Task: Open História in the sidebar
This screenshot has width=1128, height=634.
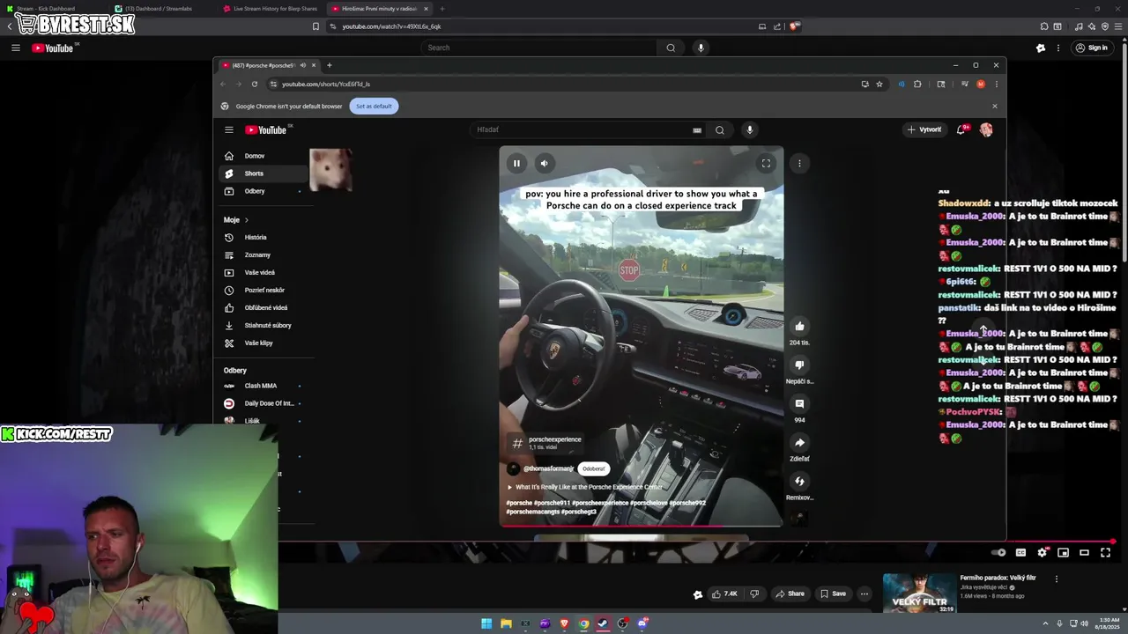Action: coord(263,237)
